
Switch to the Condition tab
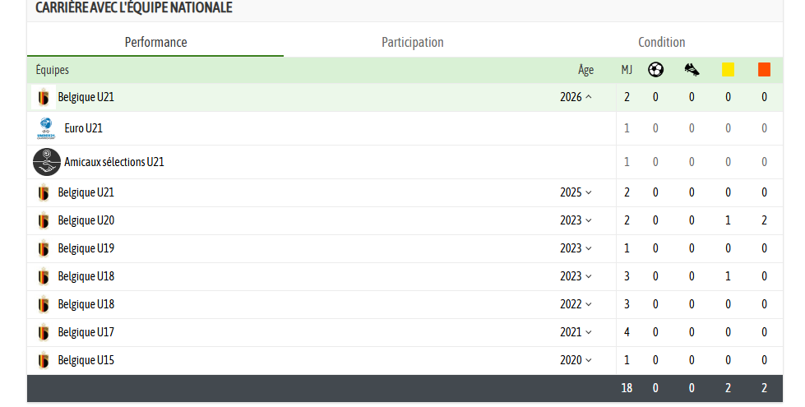tap(661, 42)
